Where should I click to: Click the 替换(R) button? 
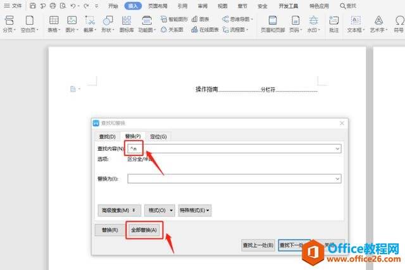click(x=110, y=230)
